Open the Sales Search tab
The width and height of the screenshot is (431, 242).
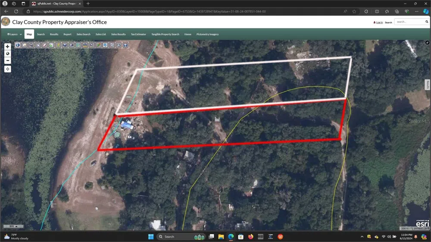pyautogui.click(x=83, y=34)
